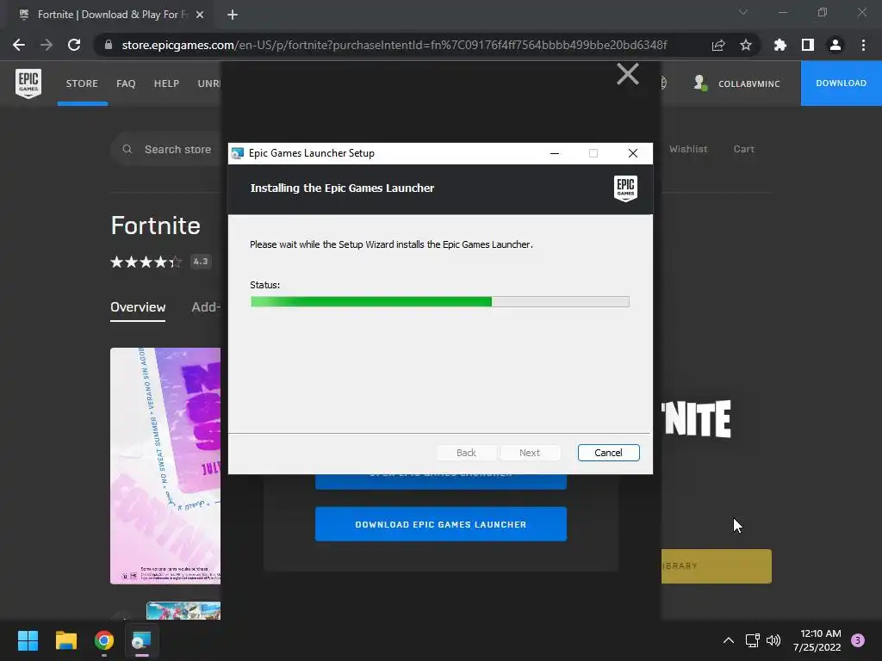
Task: Click the Chrome address bar URL
Action: click(x=394, y=45)
